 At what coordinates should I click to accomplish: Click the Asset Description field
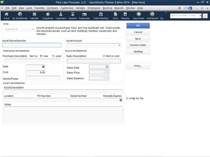coord(63,91)
